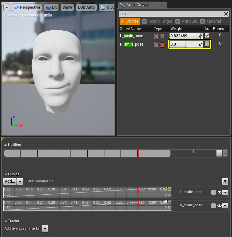Click the Perspective view button
The width and height of the screenshot is (232, 237).
click(27, 7)
